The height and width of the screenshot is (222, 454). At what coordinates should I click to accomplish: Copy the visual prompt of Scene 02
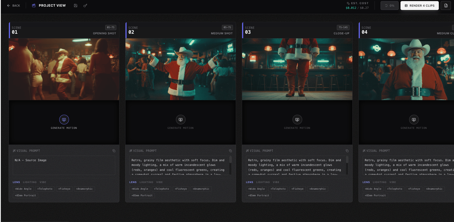click(x=230, y=151)
